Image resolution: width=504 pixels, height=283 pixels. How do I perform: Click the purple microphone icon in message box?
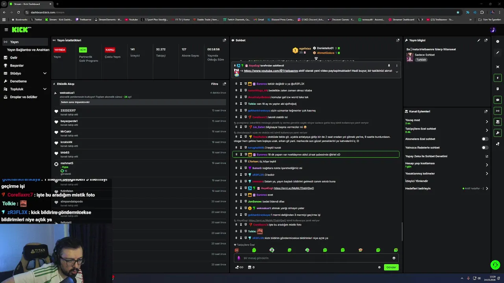coord(239,258)
